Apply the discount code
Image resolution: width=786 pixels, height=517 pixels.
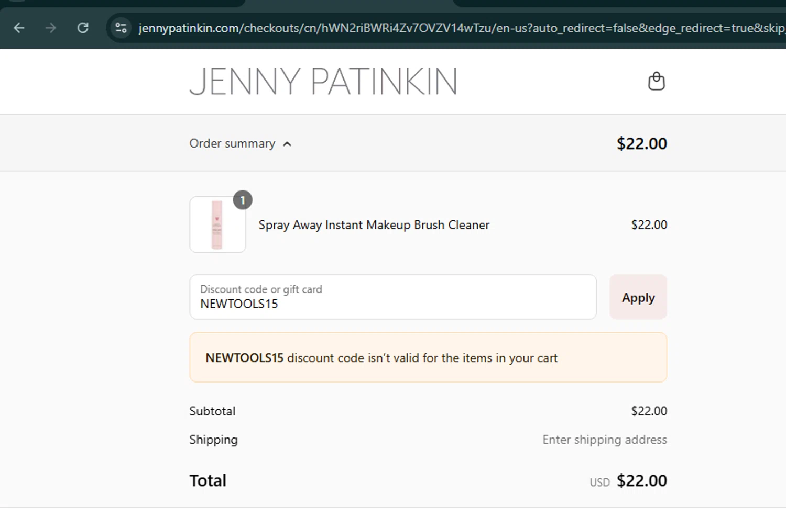(x=638, y=297)
